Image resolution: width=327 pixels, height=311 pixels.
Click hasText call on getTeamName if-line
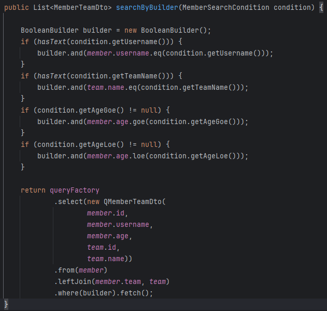(52, 76)
